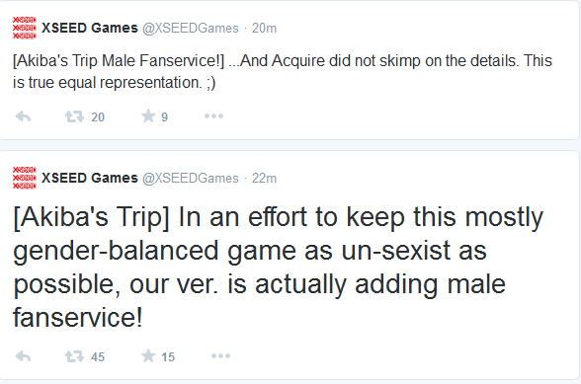Click XSEED avatar on the top tweet
This screenshot has width=581, height=384.
[25, 28]
